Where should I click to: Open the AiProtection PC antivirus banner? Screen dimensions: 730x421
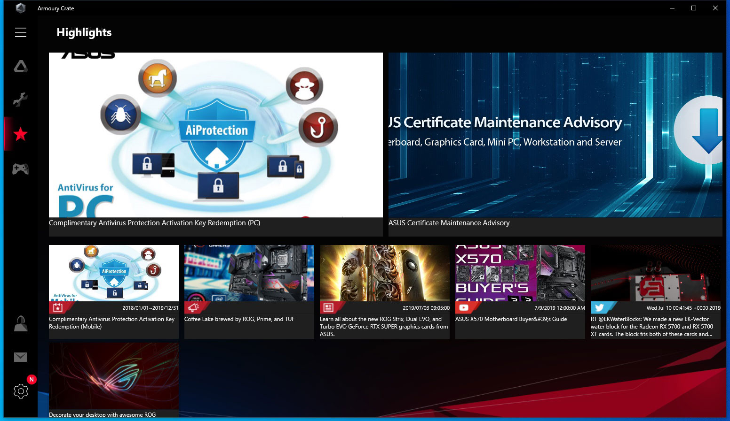point(216,135)
